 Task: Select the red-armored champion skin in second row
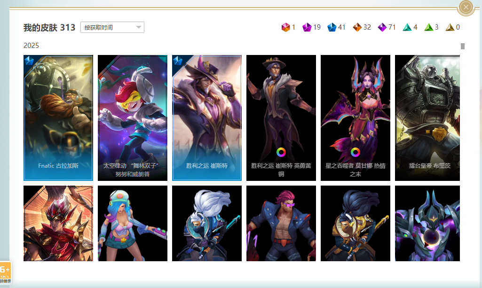point(58,223)
